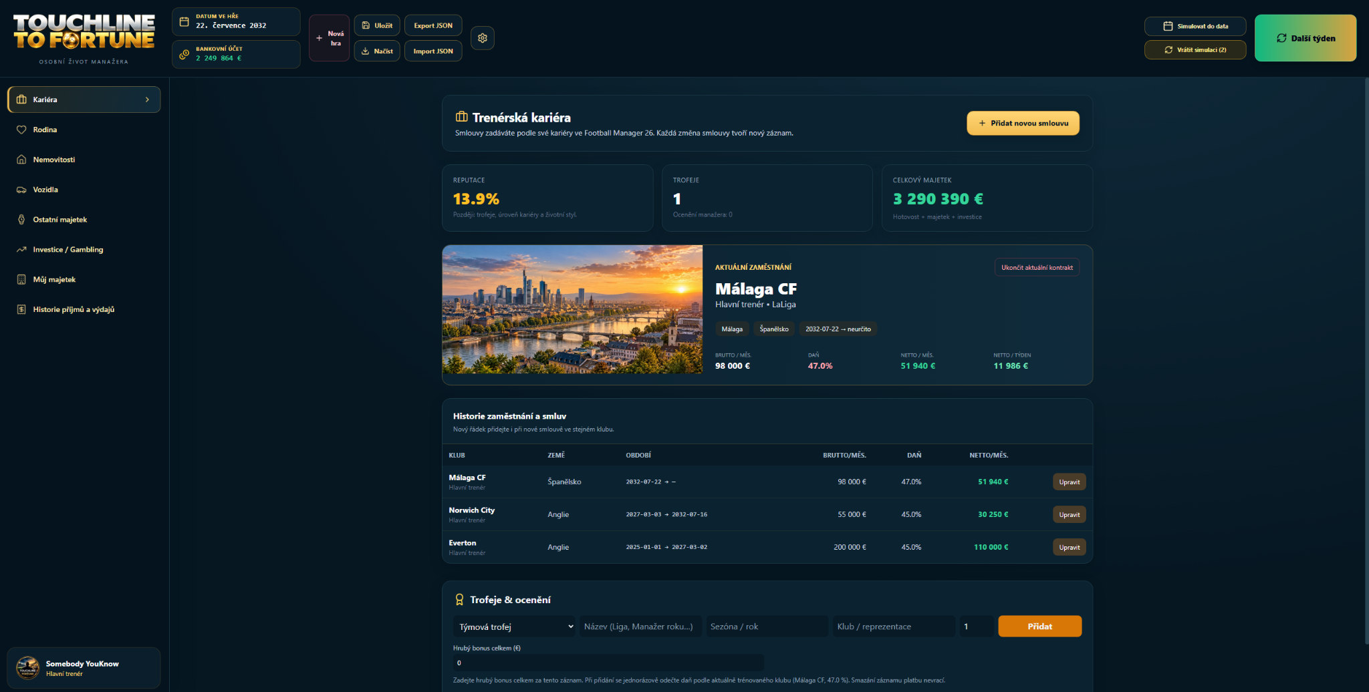Image resolution: width=1369 pixels, height=692 pixels.
Task: Click Simulovat do data button
Action: 1195,26
